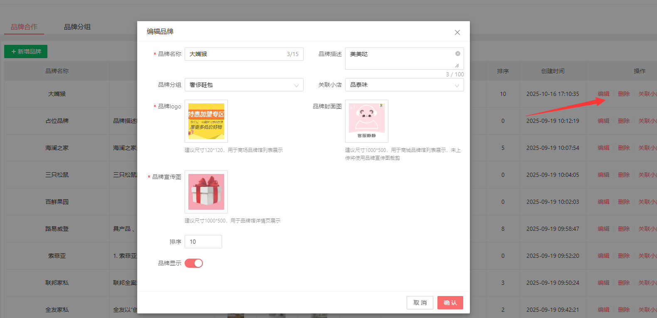Open the associated shop dropdown

[404, 85]
